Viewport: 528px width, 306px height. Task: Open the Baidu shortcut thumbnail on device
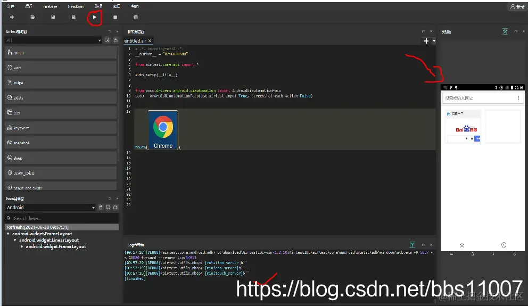pos(464,127)
